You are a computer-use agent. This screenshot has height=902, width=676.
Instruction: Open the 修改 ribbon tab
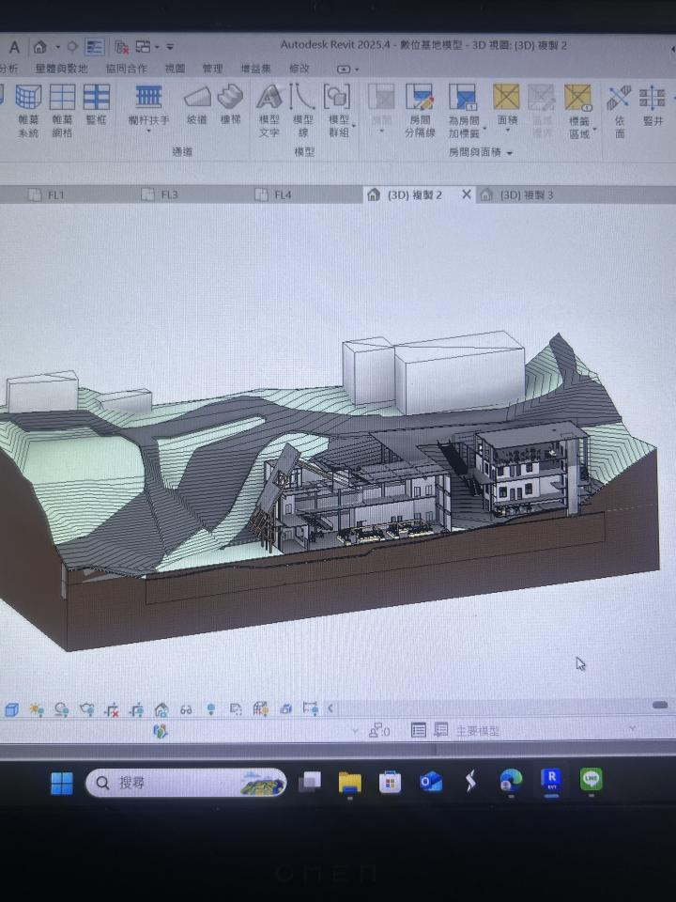(299, 69)
